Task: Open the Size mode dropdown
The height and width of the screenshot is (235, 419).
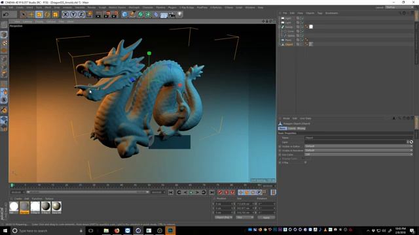Action: point(244,217)
